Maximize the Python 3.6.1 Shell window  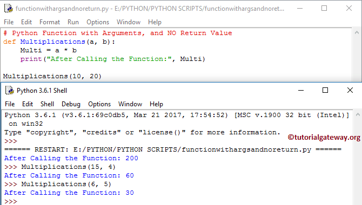point(325,91)
